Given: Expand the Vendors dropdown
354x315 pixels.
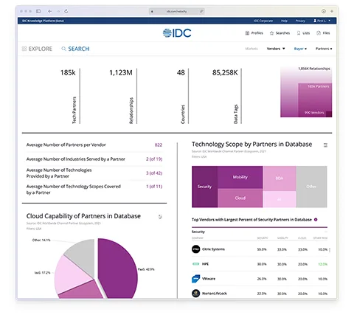Looking at the screenshot, I should [276, 49].
